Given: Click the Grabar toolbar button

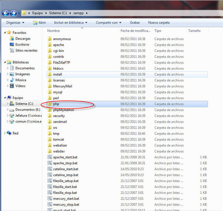Looking at the screenshot, I should [135, 23].
